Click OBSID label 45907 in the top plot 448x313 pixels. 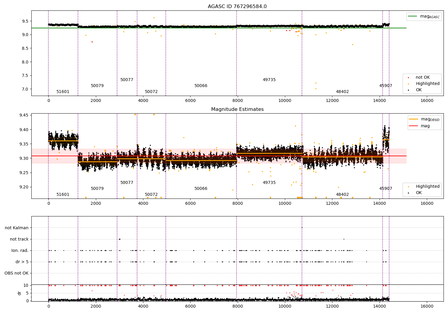coord(386,86)
